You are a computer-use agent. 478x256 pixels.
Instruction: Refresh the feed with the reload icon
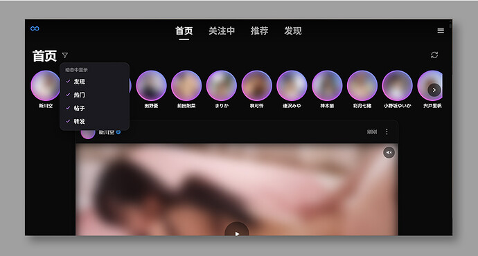coord(434,55)
